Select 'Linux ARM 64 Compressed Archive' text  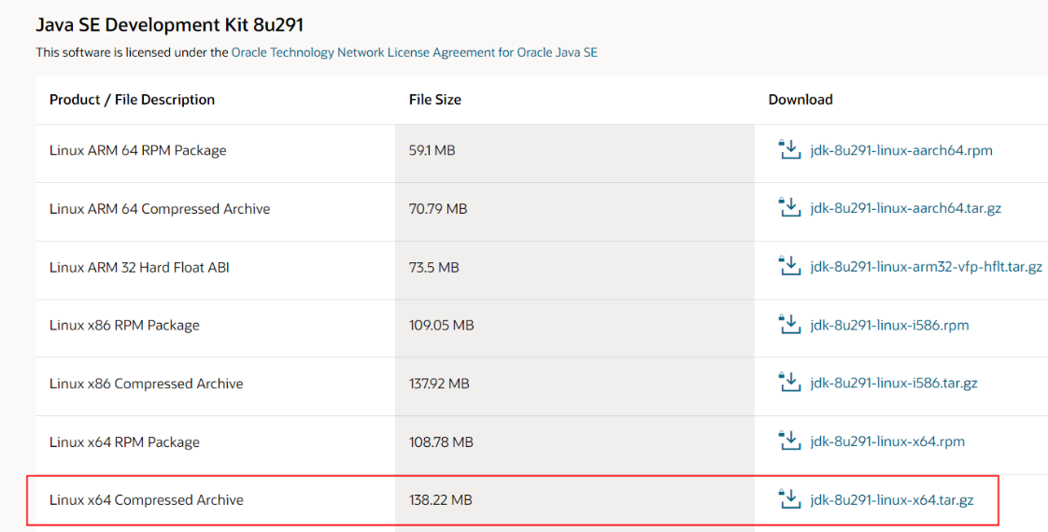tap(160, 209)
